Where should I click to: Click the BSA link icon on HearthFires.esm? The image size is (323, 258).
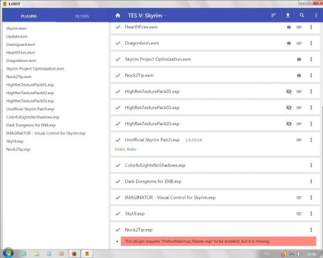(x=299, y=27)
